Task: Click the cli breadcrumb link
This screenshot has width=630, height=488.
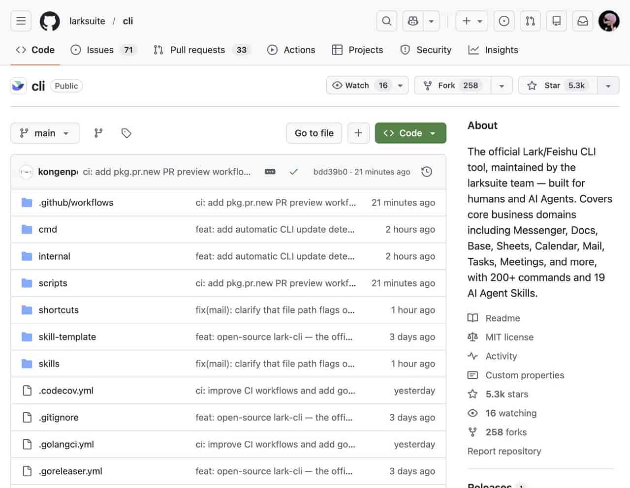Action: coord(128,21)
